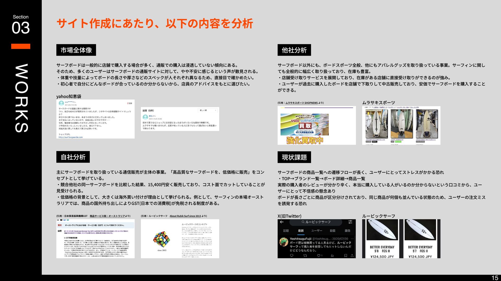Like the YoshitsuguFujii tweet with the heart icon
Image resolution: width=501 pixels, height=281 pixels.
point(319,256)
